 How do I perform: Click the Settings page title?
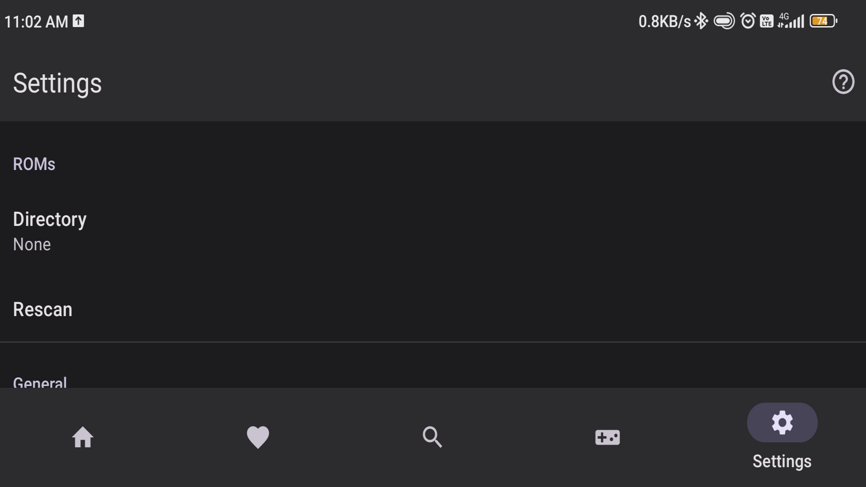[57, 83]
